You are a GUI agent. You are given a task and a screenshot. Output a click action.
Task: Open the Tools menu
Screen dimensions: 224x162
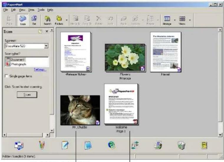click(41, 10)
